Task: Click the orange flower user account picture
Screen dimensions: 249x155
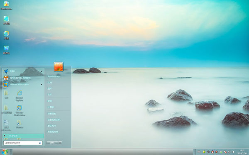Action: click(x=59, y=67)
